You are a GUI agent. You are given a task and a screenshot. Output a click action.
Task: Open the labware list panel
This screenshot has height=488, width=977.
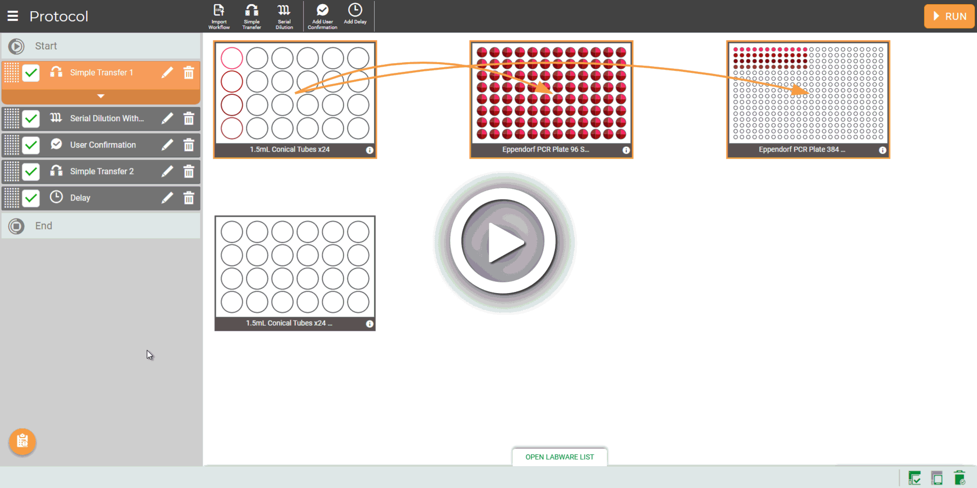(x=559, y=457)
